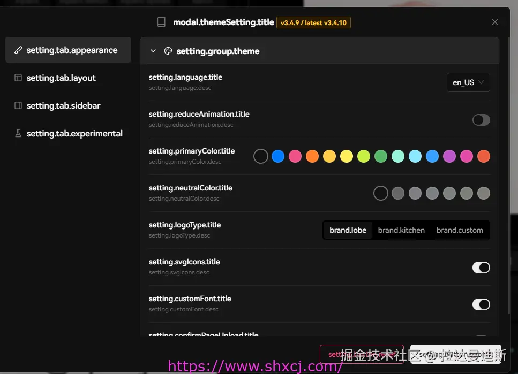Image resolution: width=518 pixels, height=374 pixels.
Task: Turn off the setting.customFont toggle
Action: 481,304
